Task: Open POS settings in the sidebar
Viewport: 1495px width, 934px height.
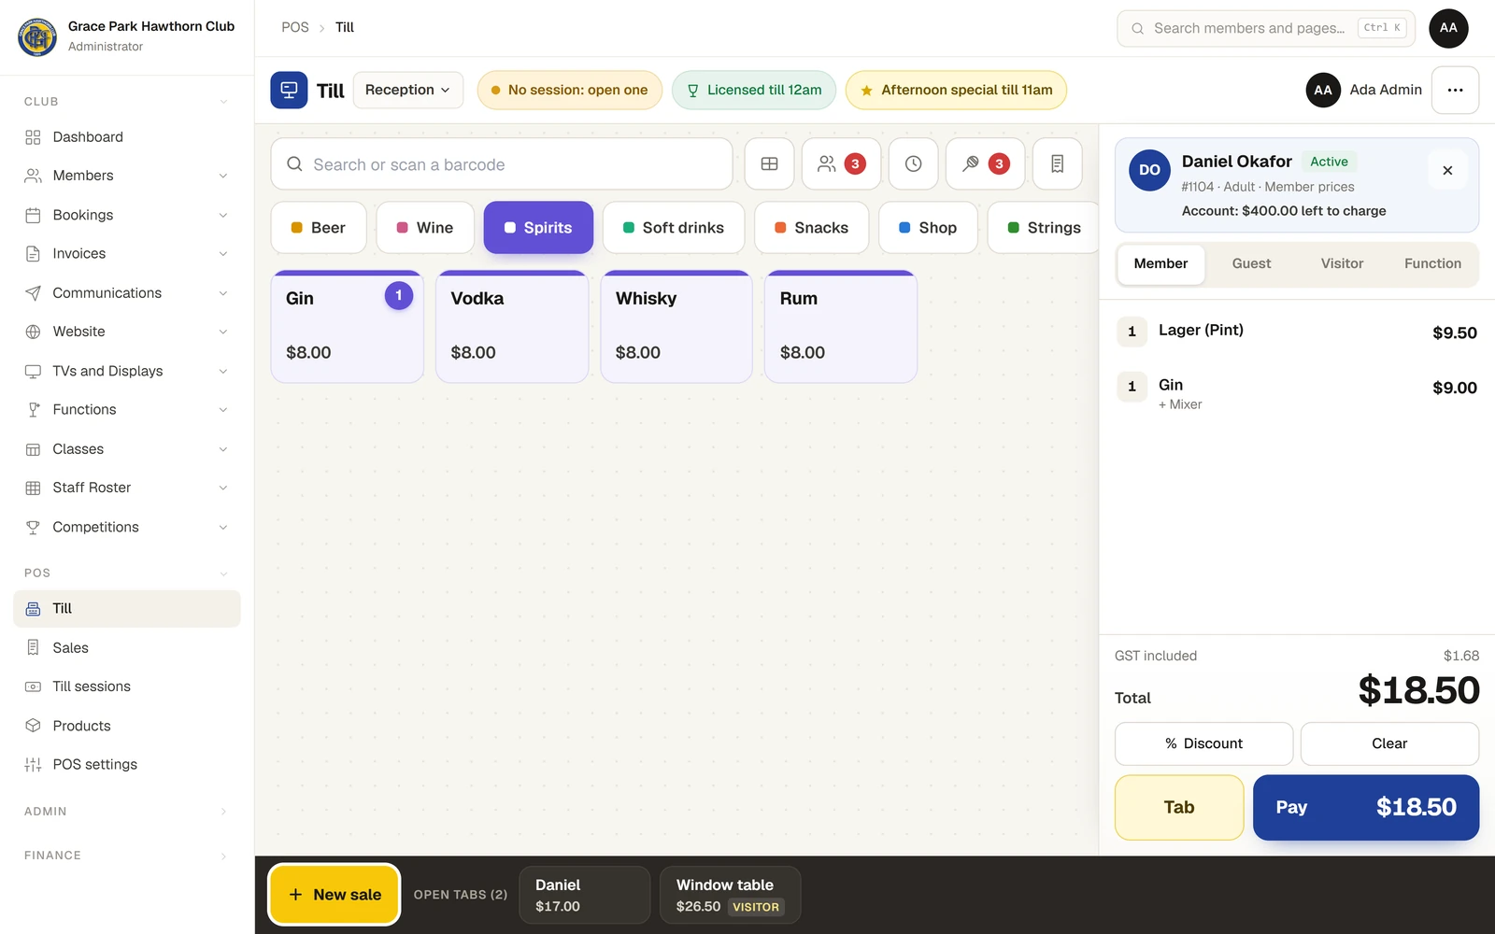Action: (x=127, y=765)
